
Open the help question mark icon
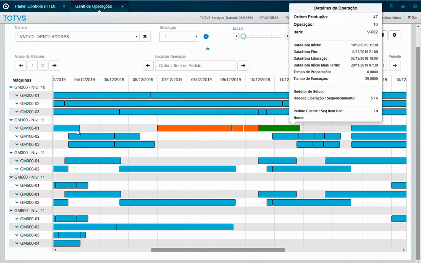[415, 6]
